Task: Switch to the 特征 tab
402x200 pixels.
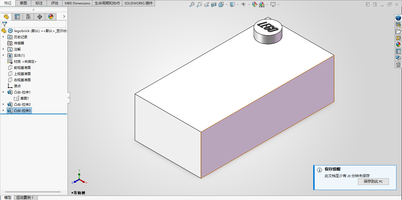Action: pyautogui.click(x=8, y=3)
